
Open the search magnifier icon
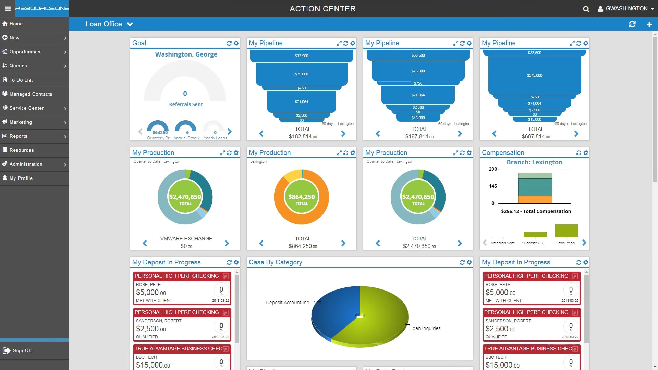(586, 9)
